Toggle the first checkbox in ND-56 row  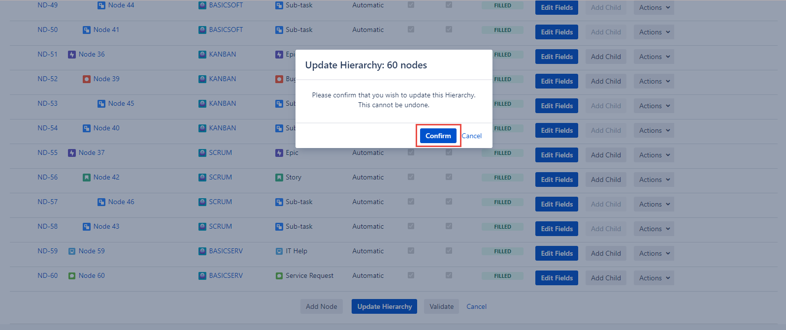coord(411,177)
